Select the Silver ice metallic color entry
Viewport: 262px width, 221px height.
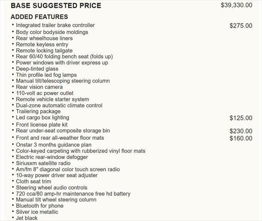(x=37, y=212)
